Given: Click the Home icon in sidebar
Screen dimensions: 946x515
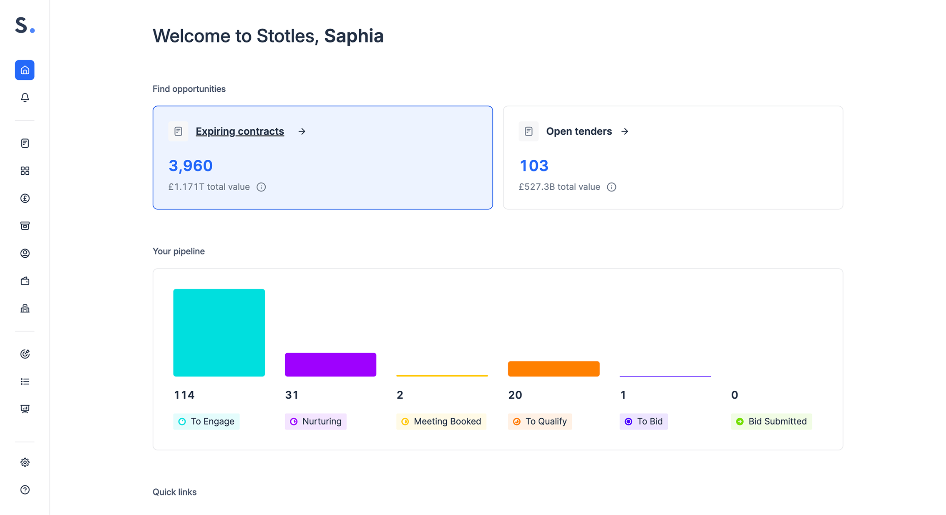Looking at the screenshot, I should pos(25,70).
